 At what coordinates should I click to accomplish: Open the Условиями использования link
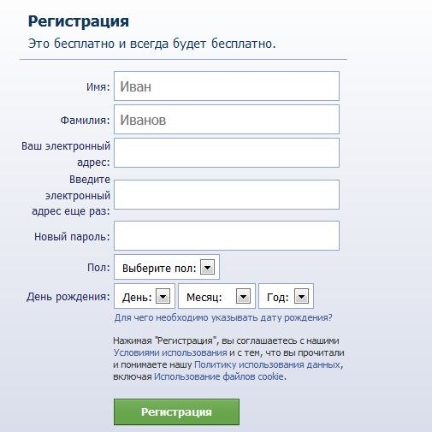click(x=170, y=352)
